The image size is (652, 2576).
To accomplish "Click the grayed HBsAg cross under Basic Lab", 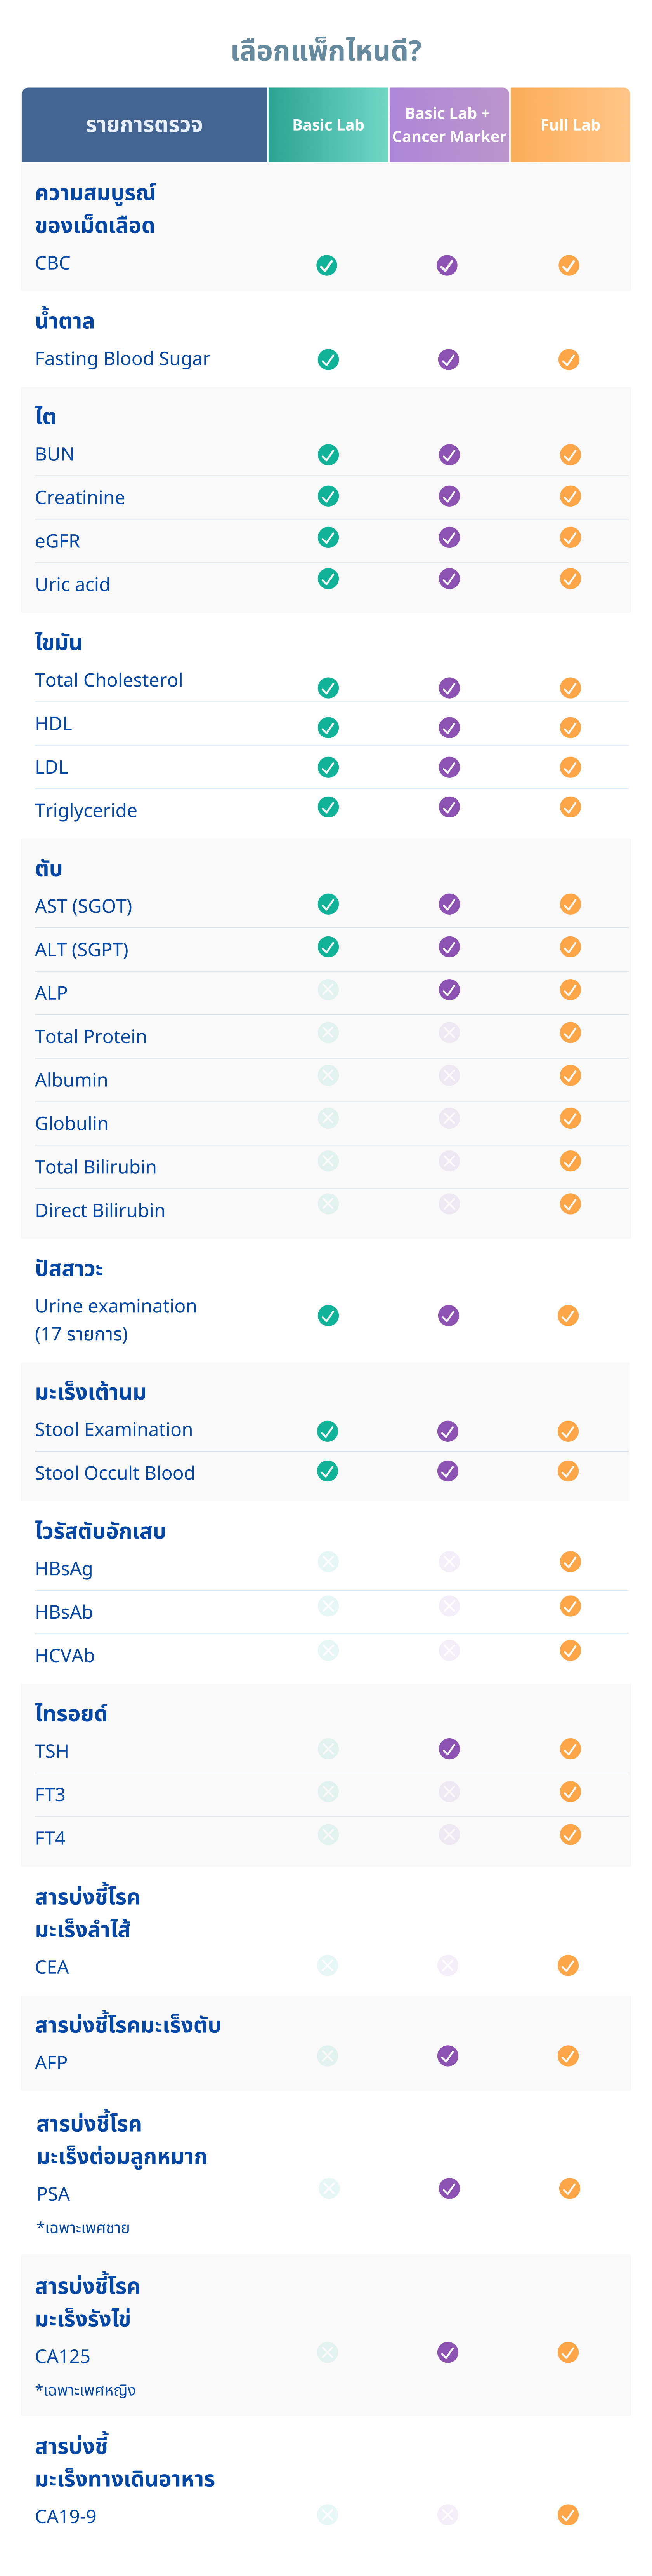I will tap(328, 1562).
